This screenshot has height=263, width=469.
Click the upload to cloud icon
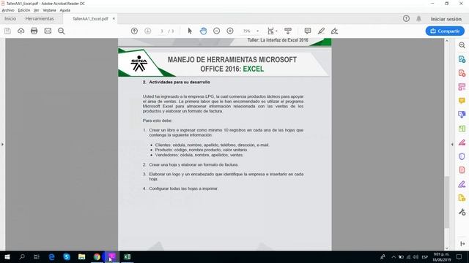point(21,31)
